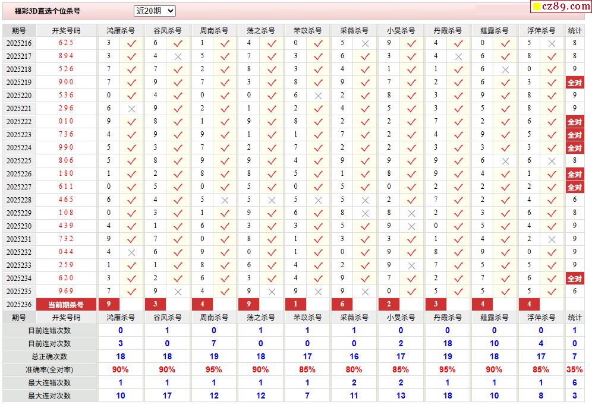Click 采薇 accuracy value 80%
The image size is (592, 405).
click(354, 369)
